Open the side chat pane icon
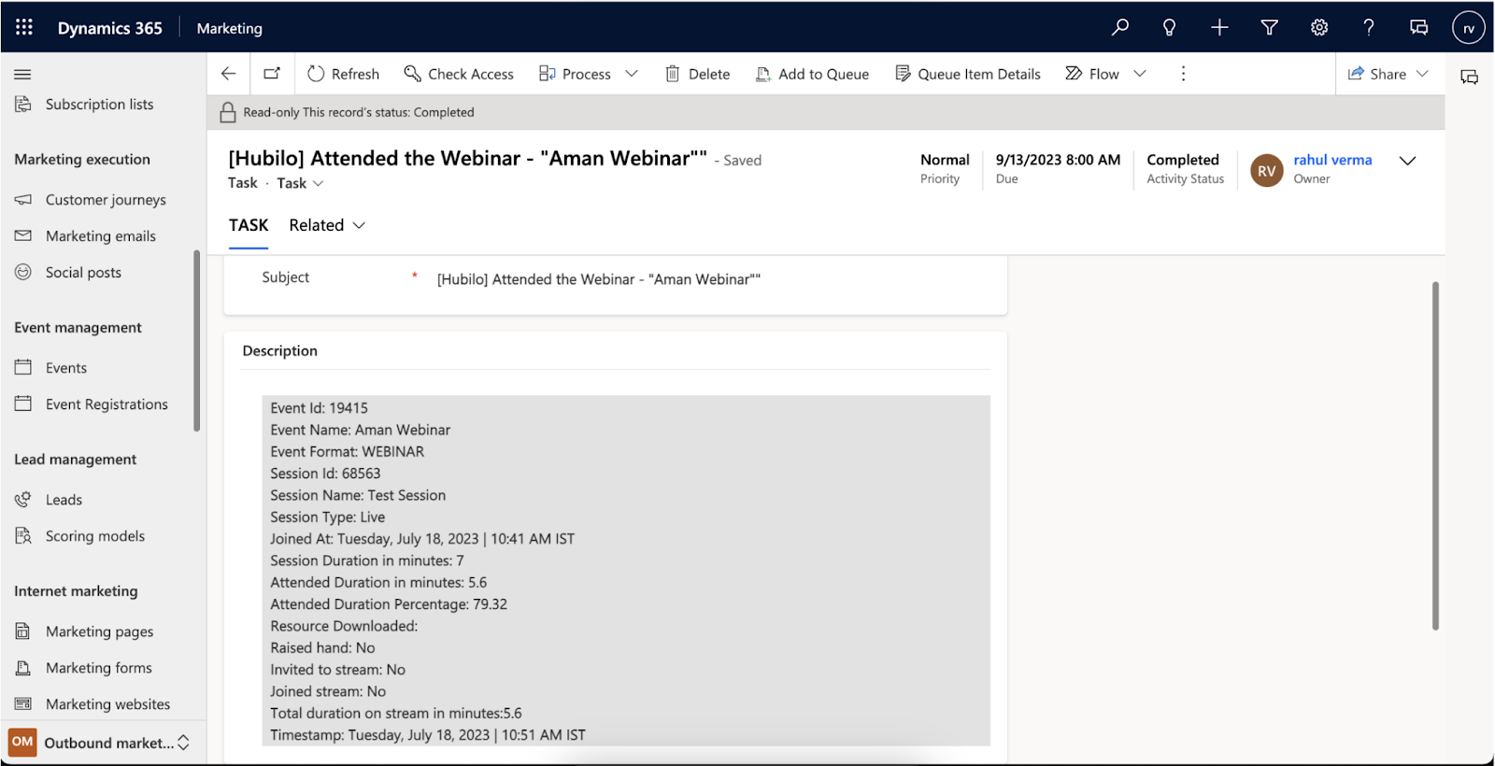 1469,77
